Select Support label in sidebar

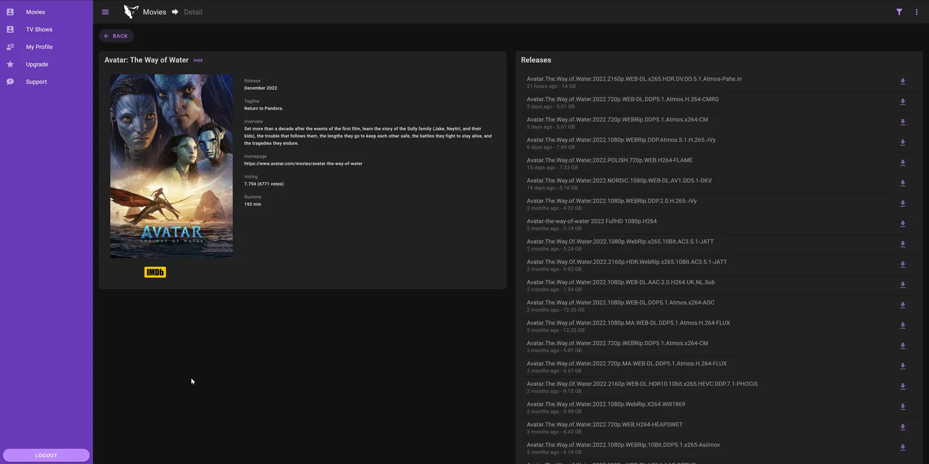tap(37, 82)
